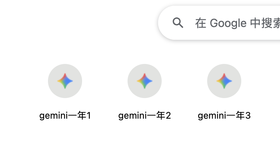The width and height of the screenshot is (280, 162).
Task: Tap the colorful sparkle logo for gemini一年1
Action: point(65,81)
